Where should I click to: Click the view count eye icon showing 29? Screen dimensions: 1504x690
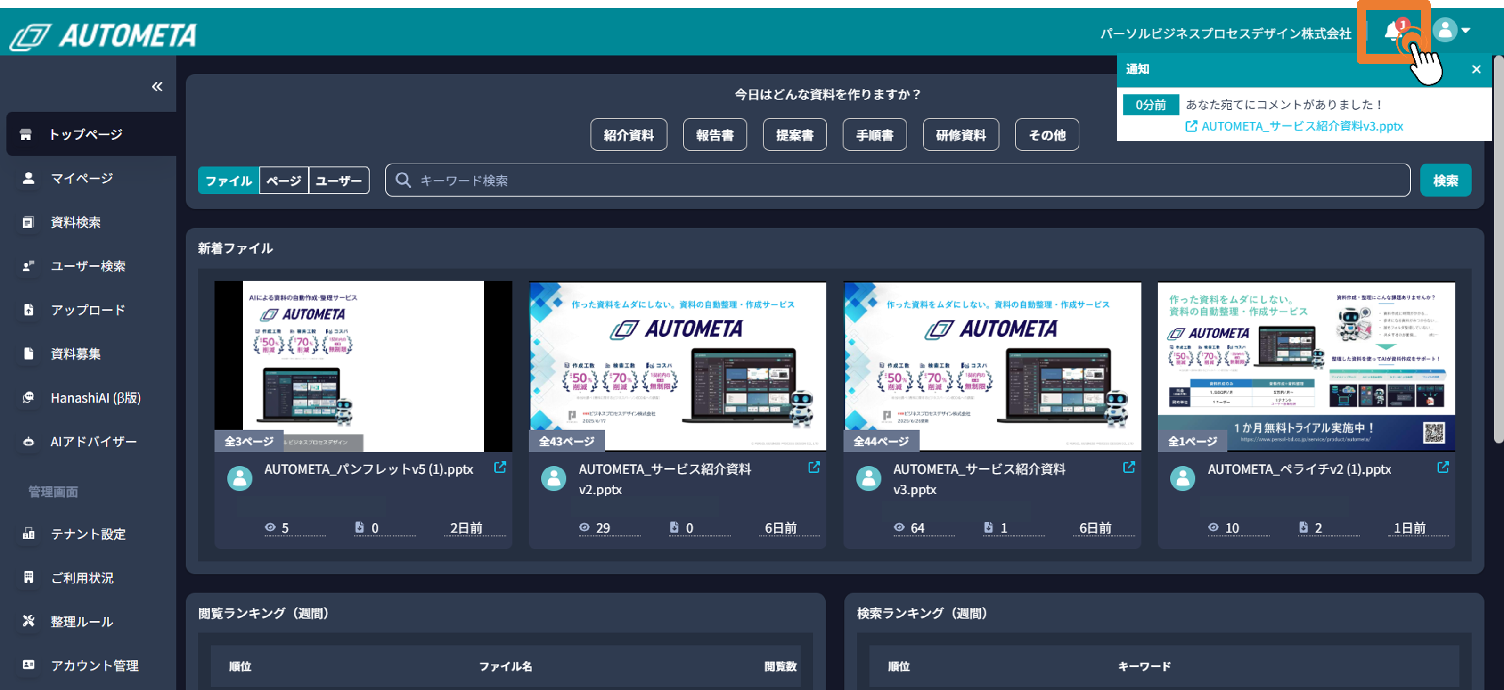(x=584, y=527)
